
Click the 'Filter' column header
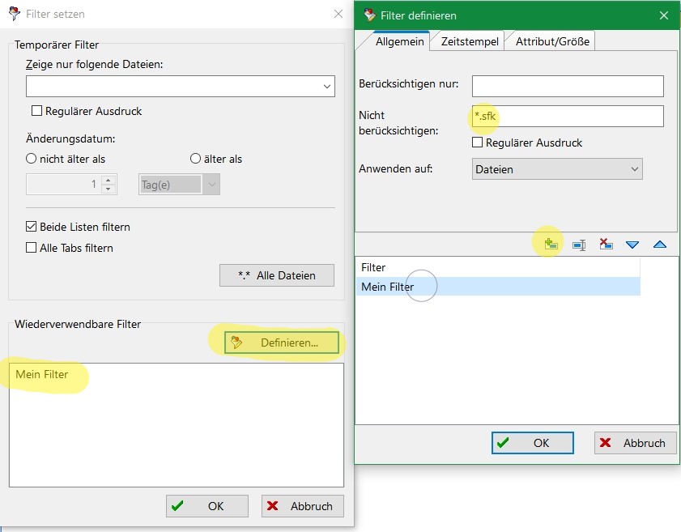point(498,267)
